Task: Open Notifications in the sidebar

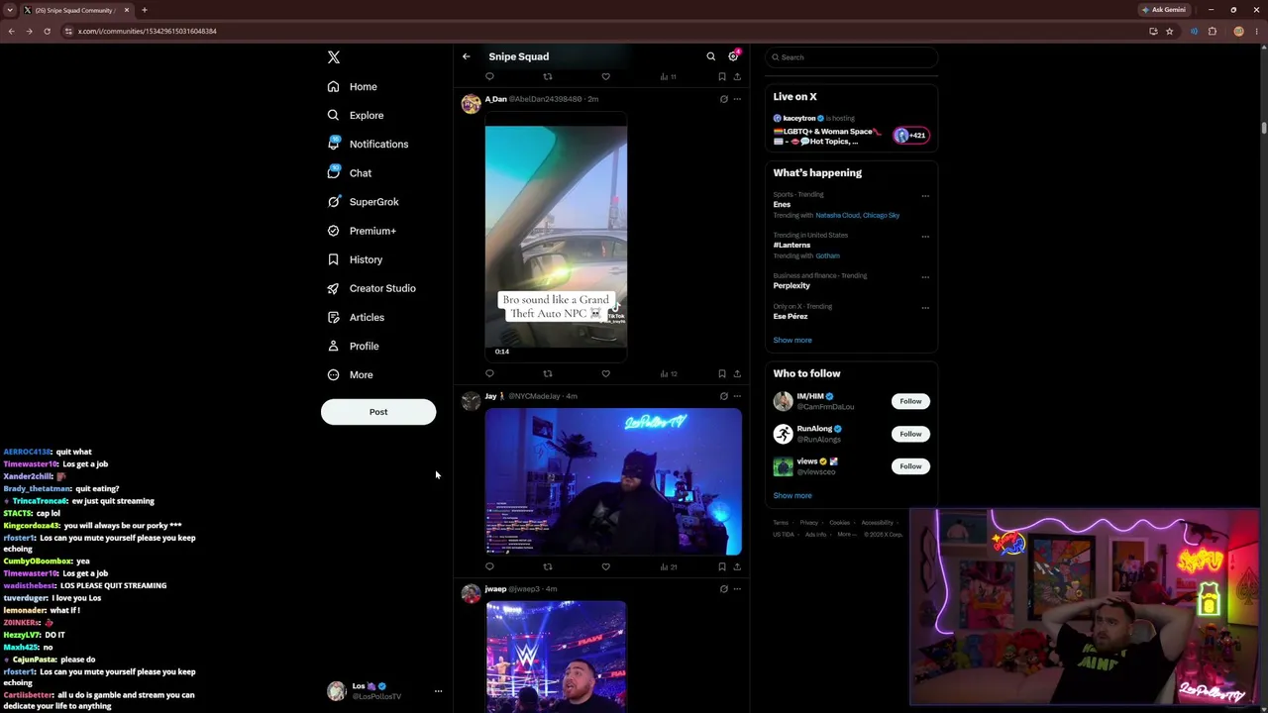Action: [x=368, y=145]
